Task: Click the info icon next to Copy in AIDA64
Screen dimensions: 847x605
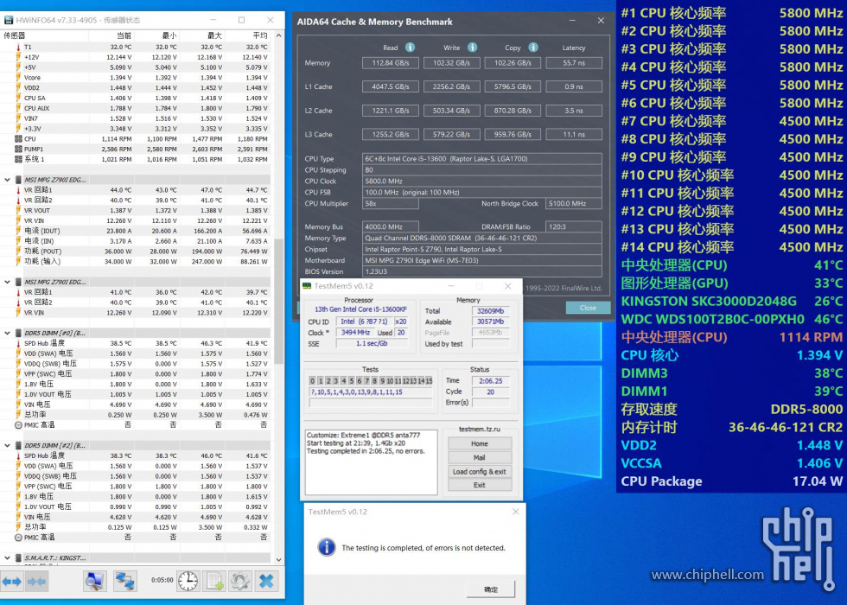Action: [x=533, y=48]
